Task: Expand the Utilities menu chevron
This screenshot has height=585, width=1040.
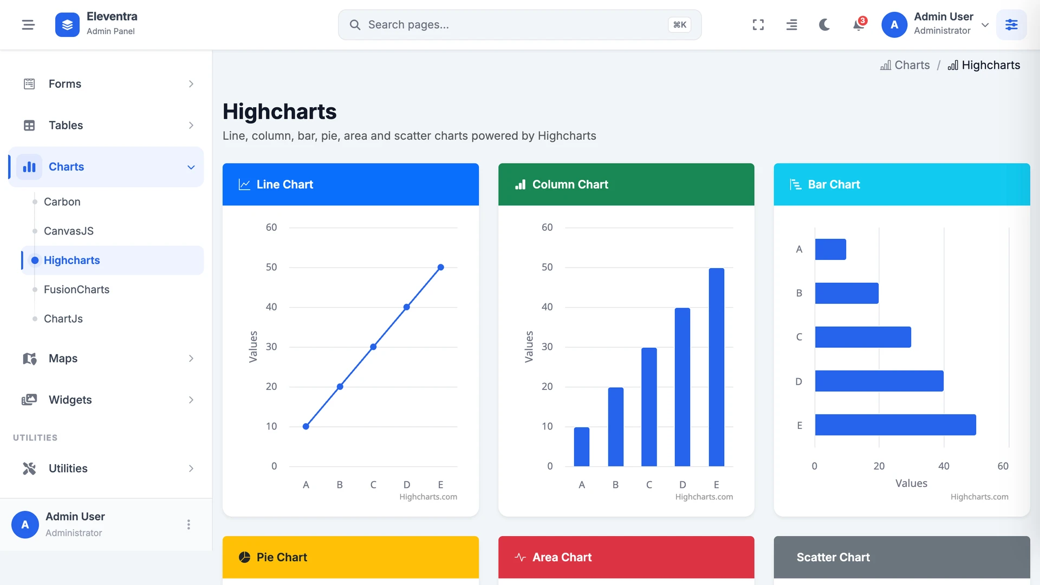Action: 191,469
